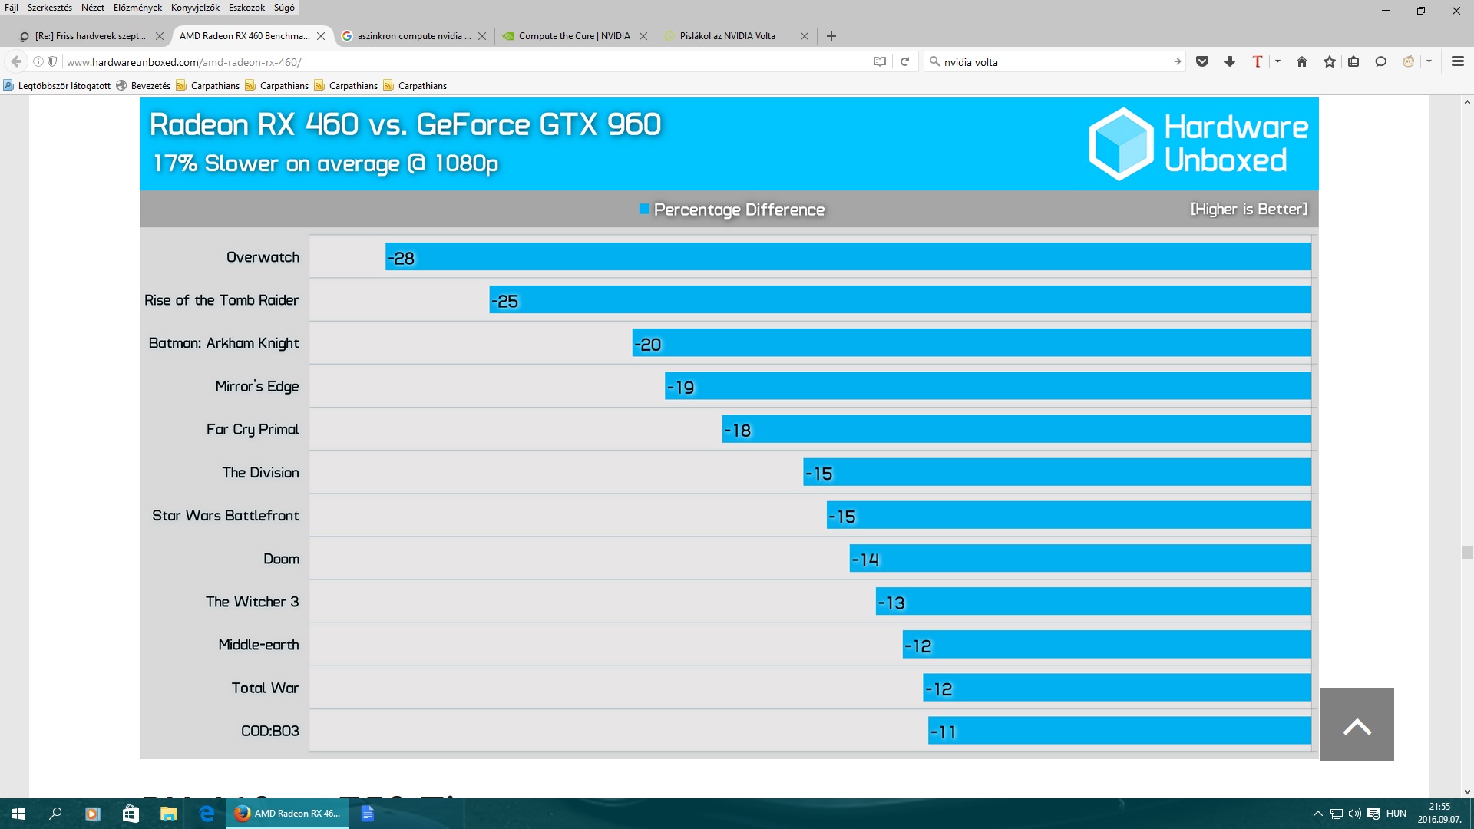This screenshot has width=1474, height=829.
Task: Open the site information icon in address bar
Action: pos(38,61)
